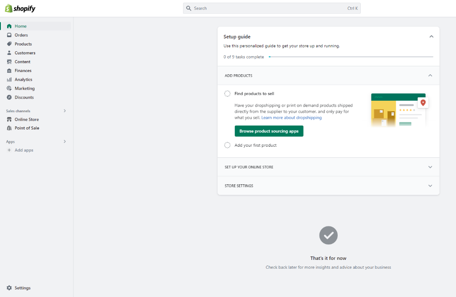Navigate to Content
Screen dimensions: 456x297
36,62
